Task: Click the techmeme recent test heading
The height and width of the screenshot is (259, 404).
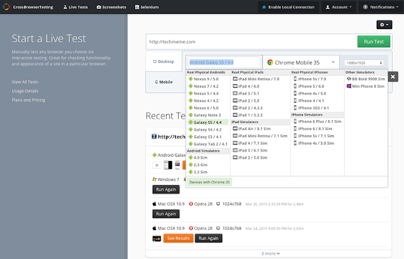Action: coord(169,136)
